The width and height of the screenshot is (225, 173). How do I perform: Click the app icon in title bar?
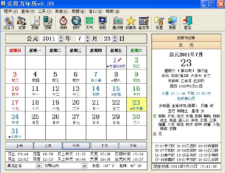point(3,4)
